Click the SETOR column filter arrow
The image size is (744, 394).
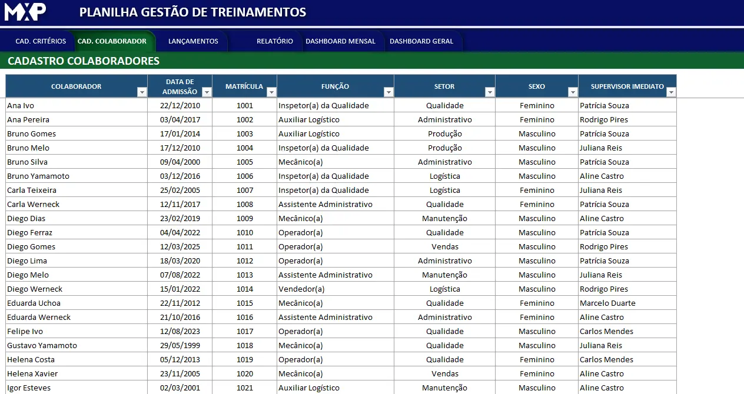pos(489,92)
